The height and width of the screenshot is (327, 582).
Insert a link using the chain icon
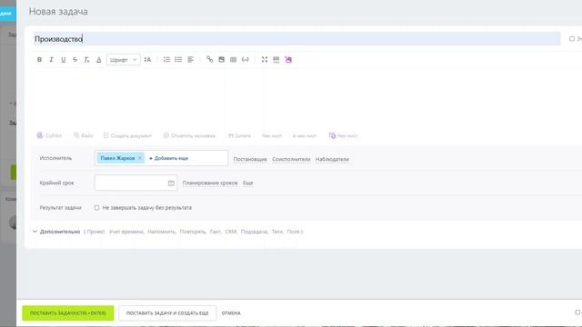point(210,60)
